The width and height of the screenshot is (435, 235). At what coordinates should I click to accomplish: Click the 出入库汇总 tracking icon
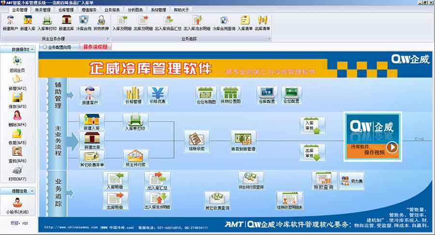click(x=157, y=181)
